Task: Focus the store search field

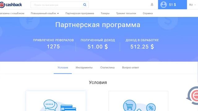Action: (x=60, y=5)
